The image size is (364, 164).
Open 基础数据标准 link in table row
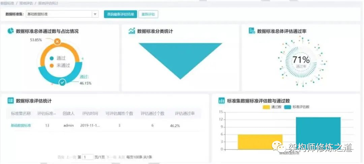pyautogui.click(x=21, y=126)
